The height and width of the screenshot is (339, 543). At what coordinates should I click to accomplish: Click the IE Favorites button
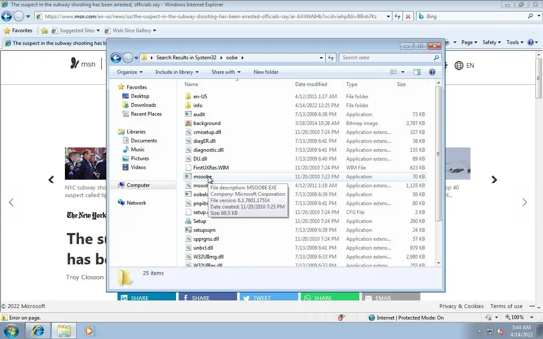point(18,31)
